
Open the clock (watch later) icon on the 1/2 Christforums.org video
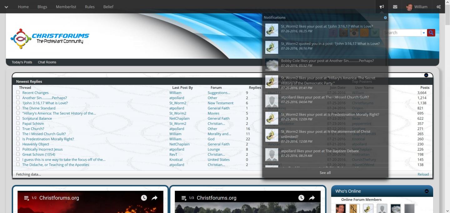click(144, 198)
